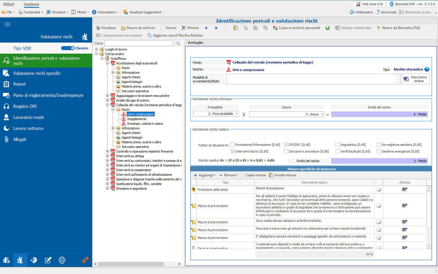Click the Descrizione estesa button
This screenshot has width=438, height=274.
tap(416, 79)
